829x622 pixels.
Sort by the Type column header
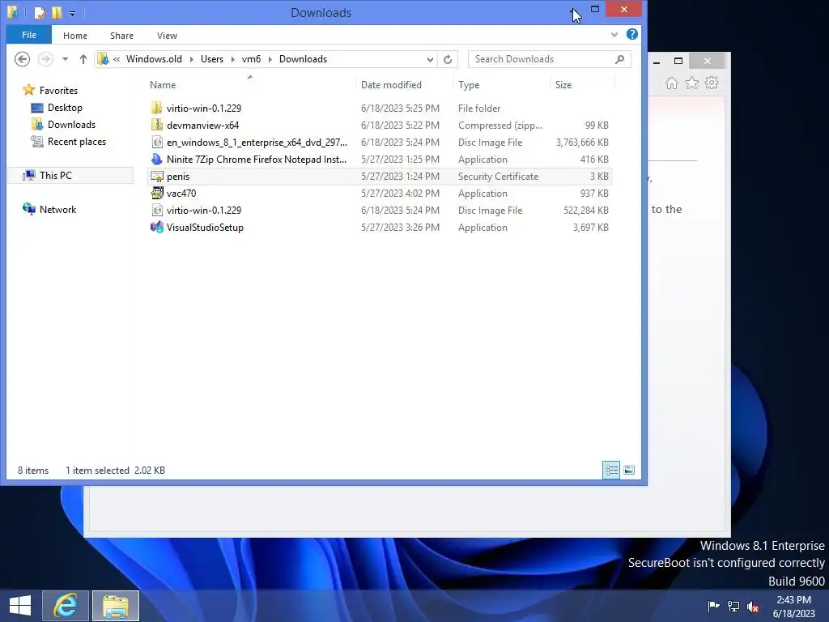[x=469, y=84]
